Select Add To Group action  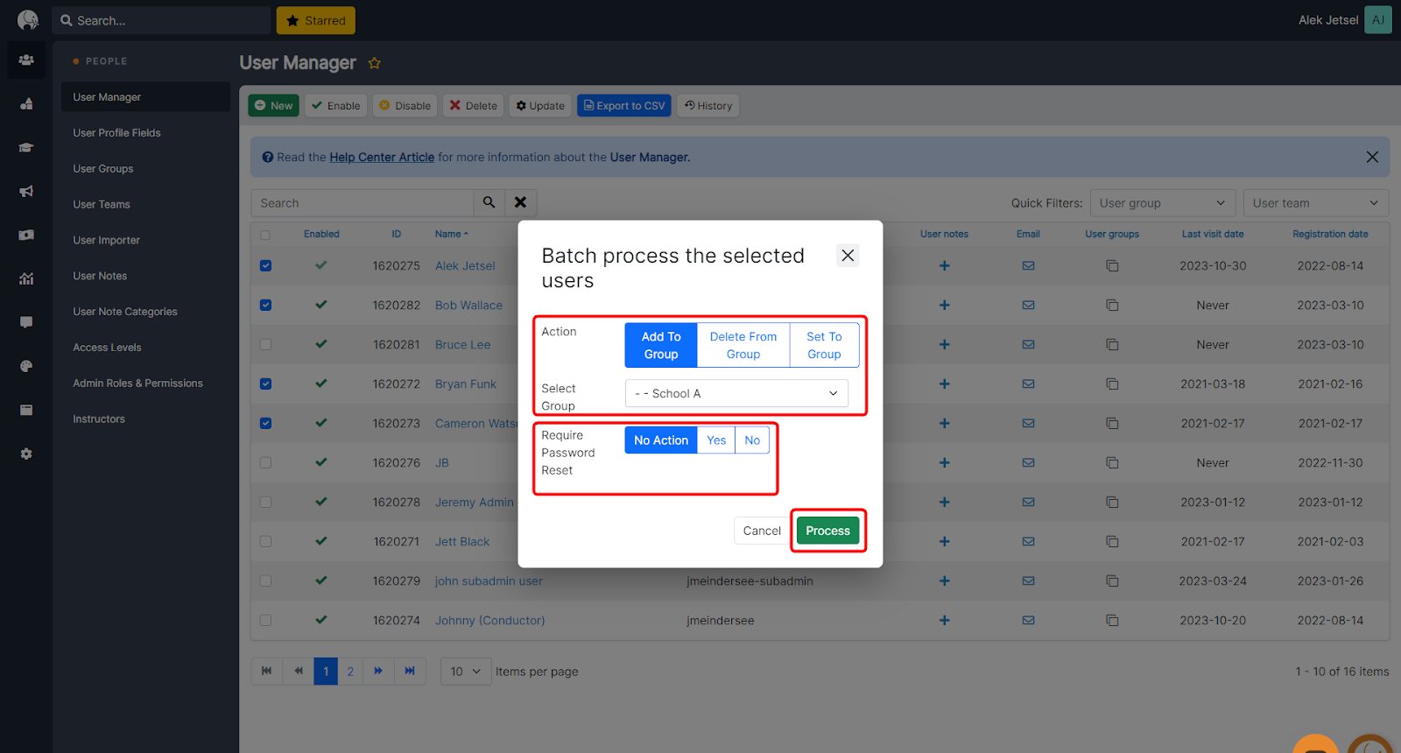click(661, 345)
